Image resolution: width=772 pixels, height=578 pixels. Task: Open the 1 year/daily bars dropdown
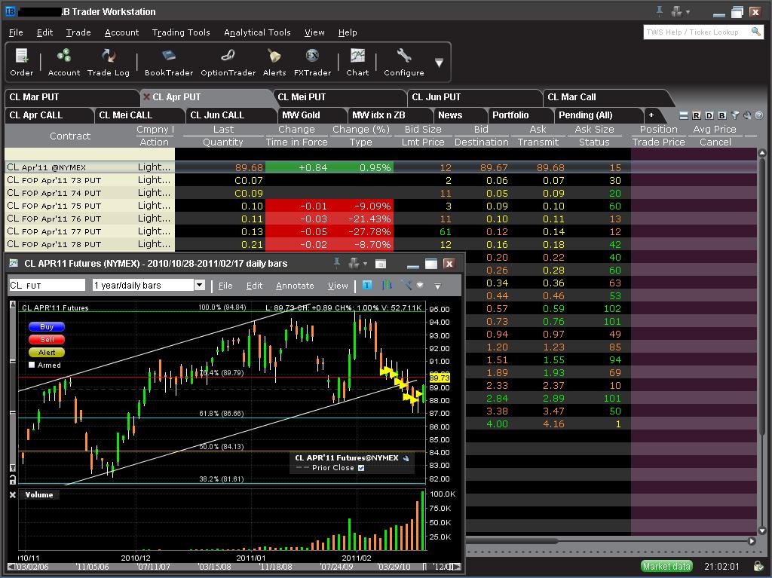tap(199, 285)
